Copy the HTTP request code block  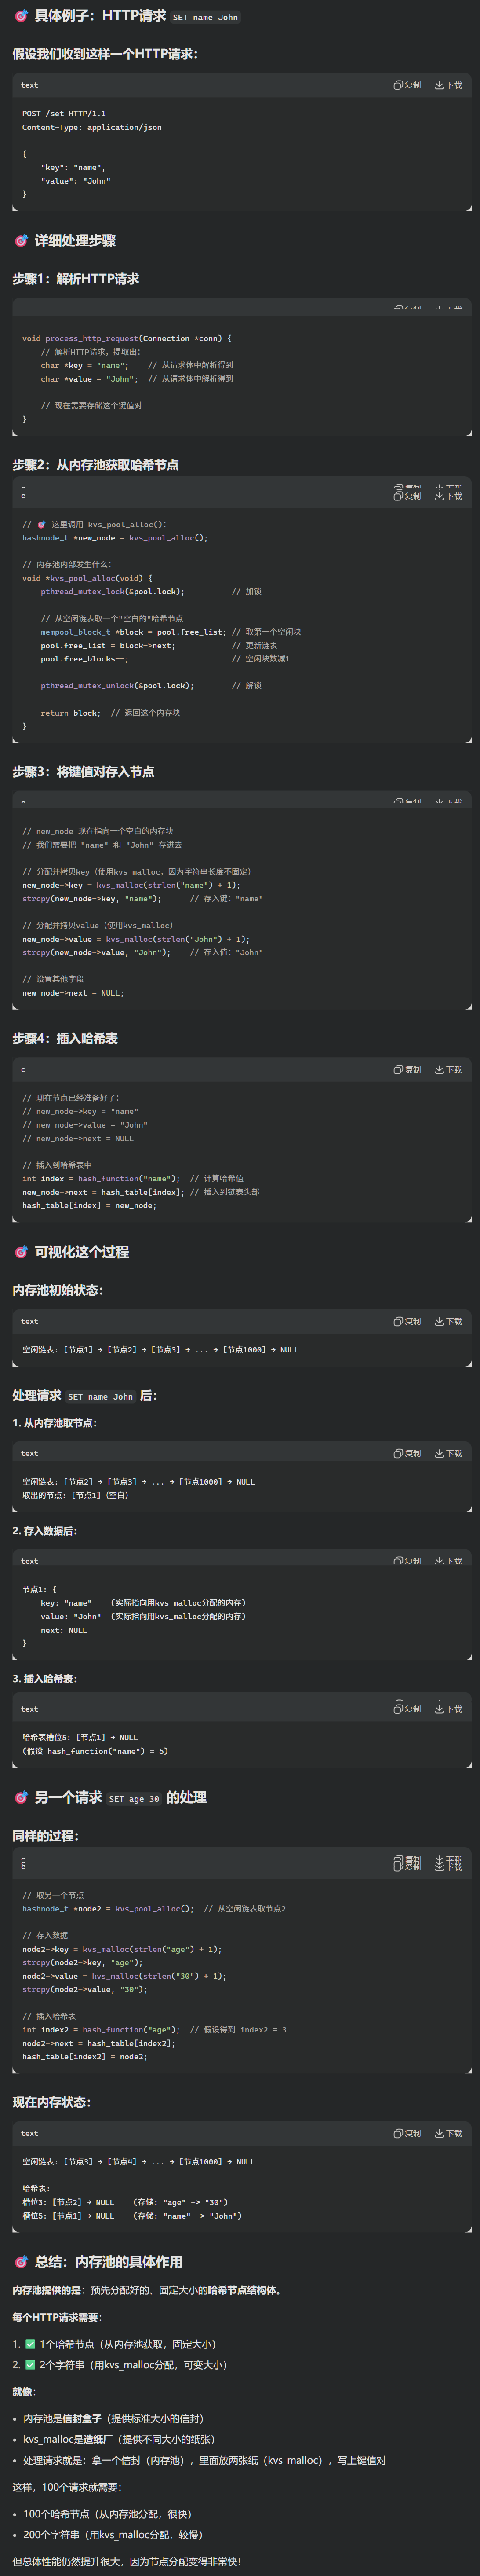click(x=409, y=86)
